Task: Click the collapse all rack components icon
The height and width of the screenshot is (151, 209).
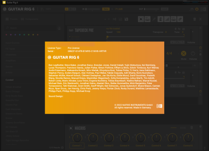Action: click(200, 19)
